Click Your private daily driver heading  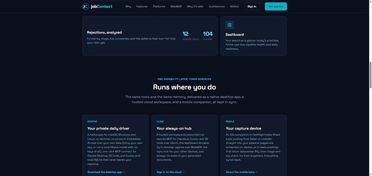click(108, 129)
